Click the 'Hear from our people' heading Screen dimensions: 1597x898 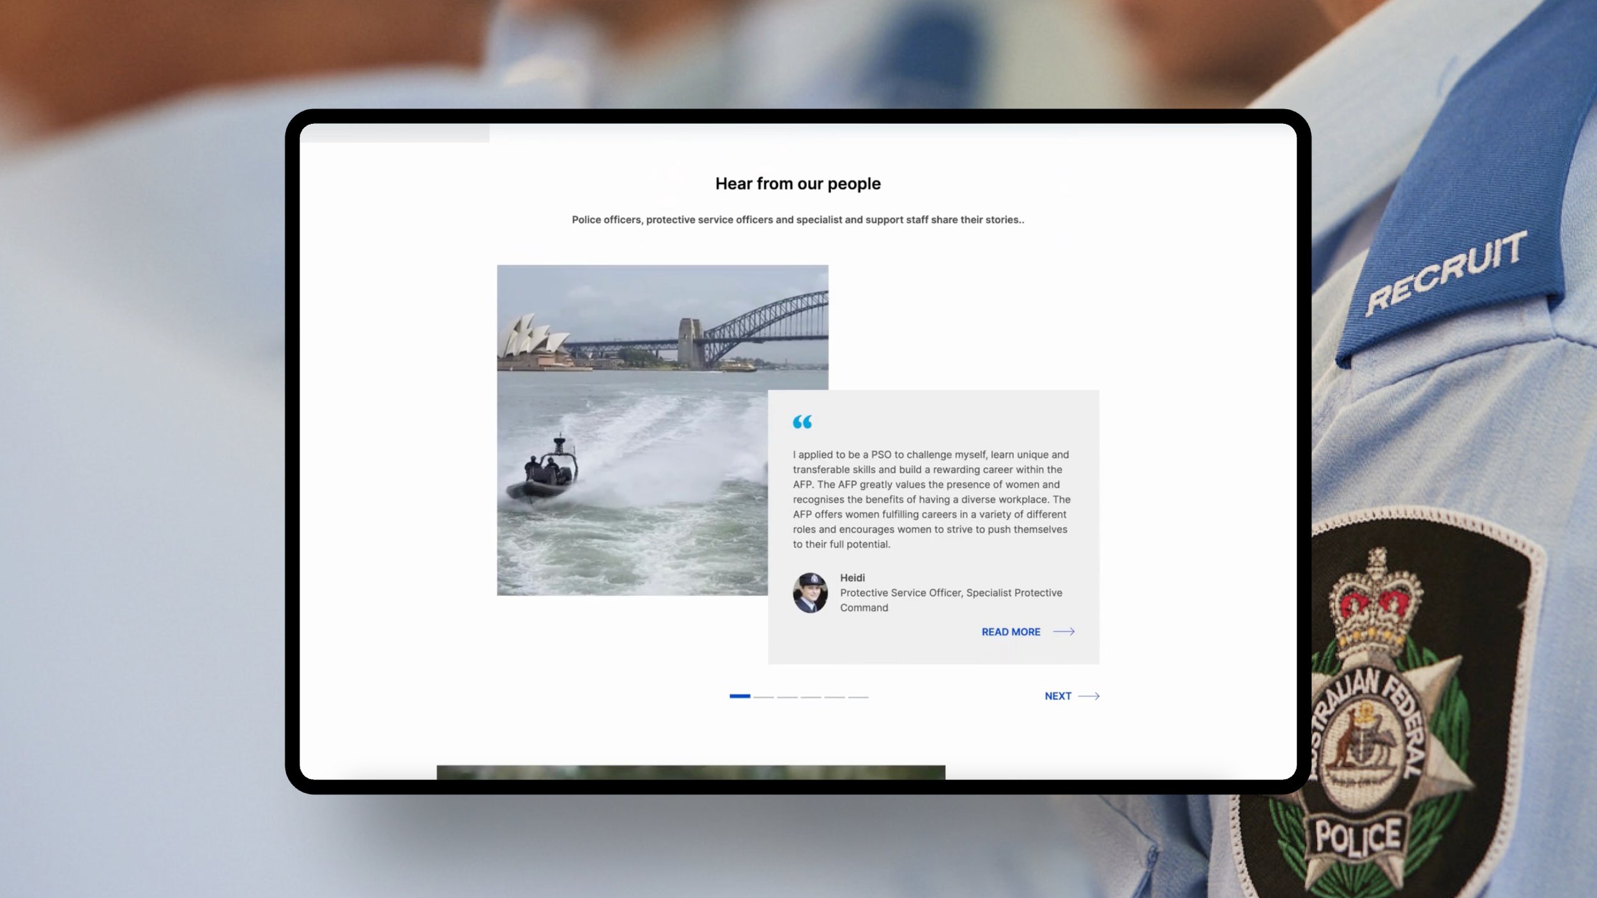[798, 184]
